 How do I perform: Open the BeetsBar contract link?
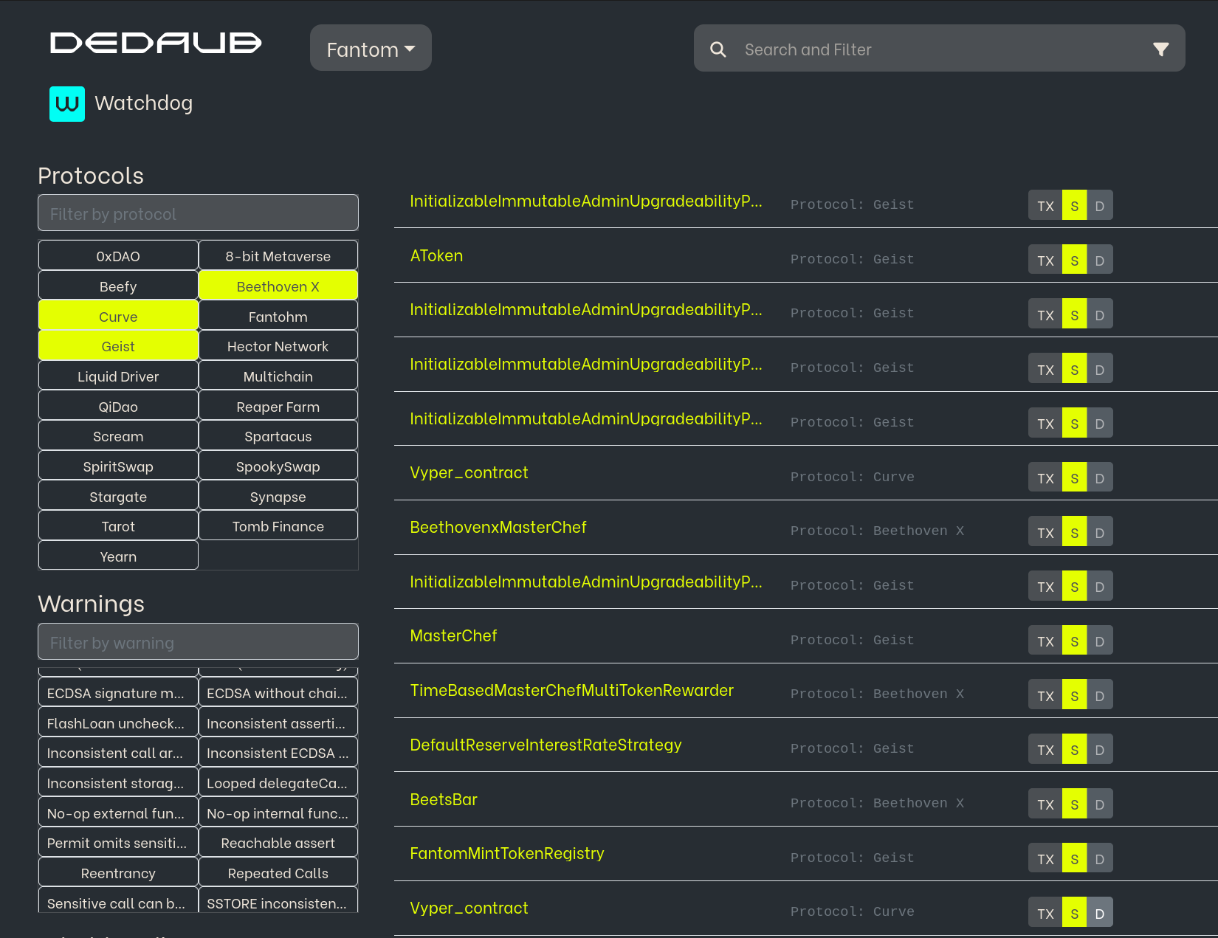[x=444, y=799]
